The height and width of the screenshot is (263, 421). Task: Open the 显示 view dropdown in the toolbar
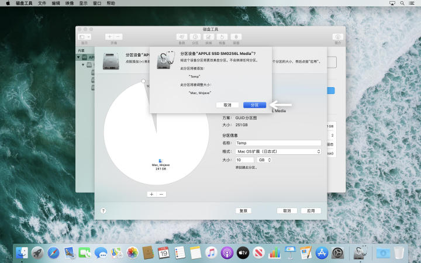[x=85, y=37]
